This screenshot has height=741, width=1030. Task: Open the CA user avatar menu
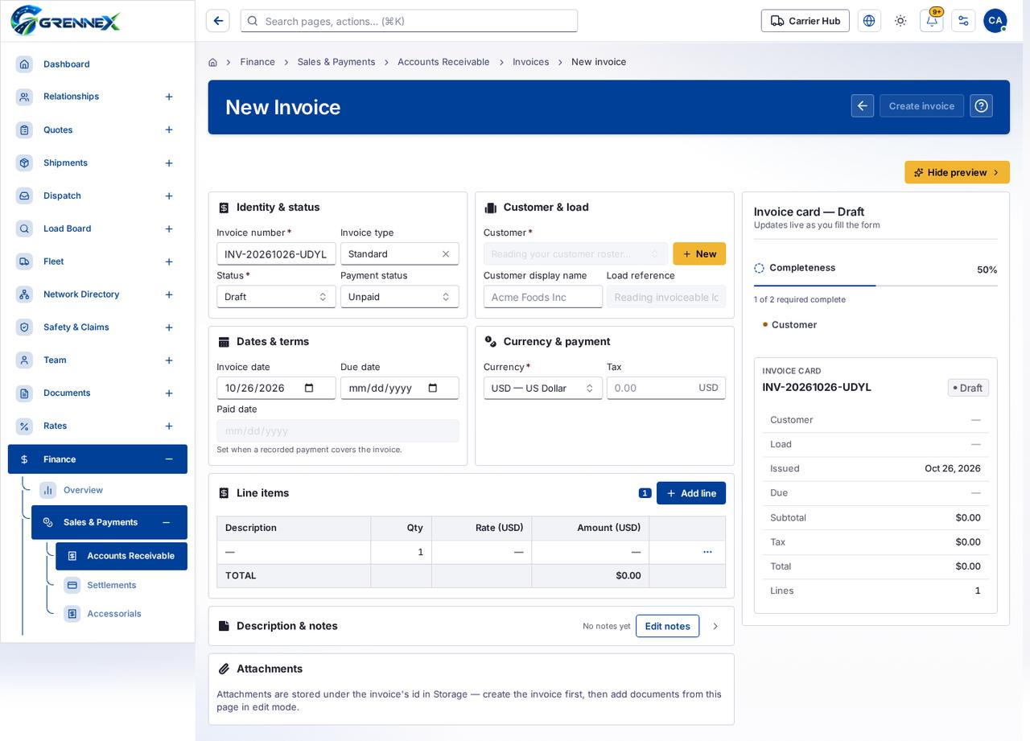pos(995,21)
